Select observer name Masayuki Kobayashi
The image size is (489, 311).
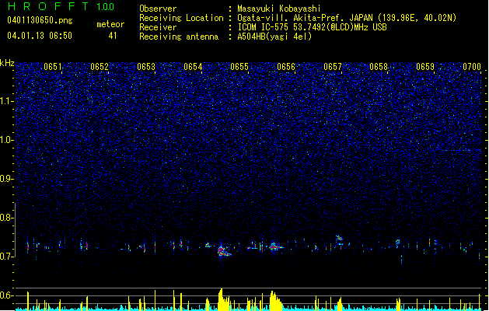(x=279, y=9)
